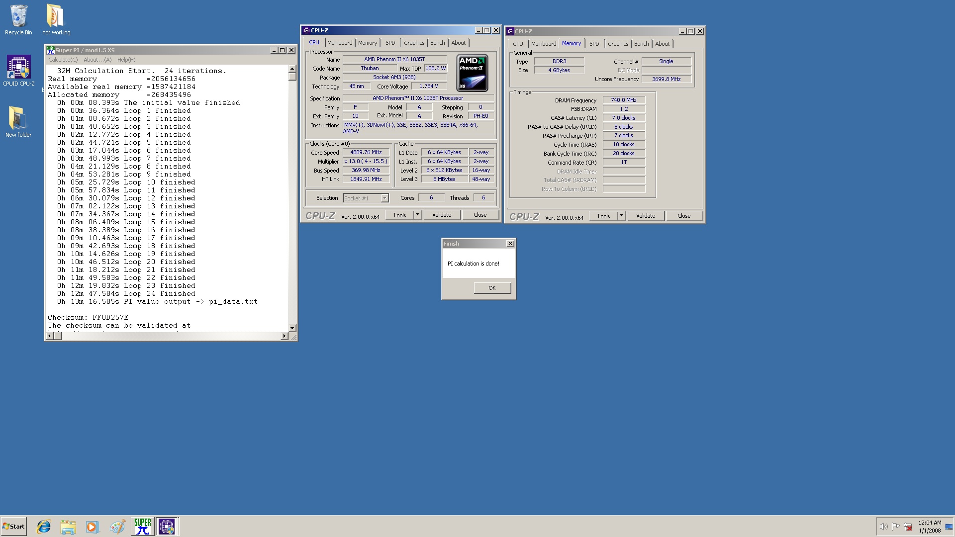Click Super PI horizontal scrollbar right arrow

click(284, 336)
